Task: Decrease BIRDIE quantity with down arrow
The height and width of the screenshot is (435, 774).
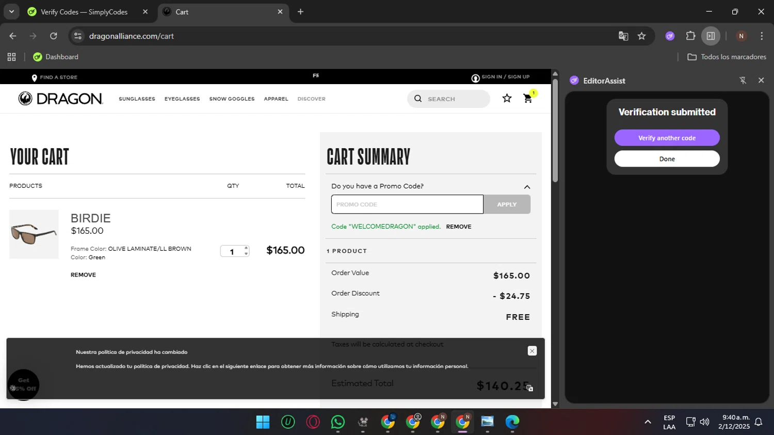Action: [x=246, y=254]
